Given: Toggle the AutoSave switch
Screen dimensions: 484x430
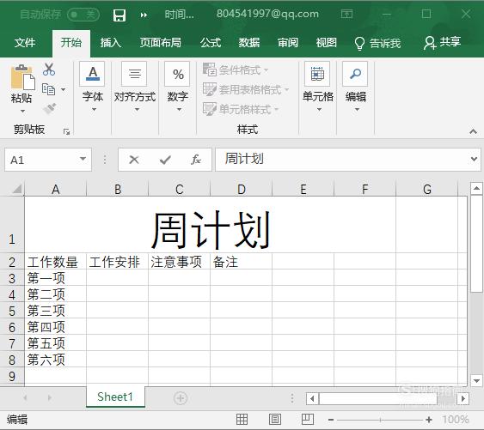Looking at the screenshot, I should tap(83, 15).
